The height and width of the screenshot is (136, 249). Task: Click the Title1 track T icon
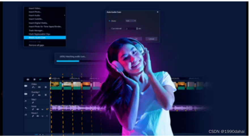[x=26, y=101]
